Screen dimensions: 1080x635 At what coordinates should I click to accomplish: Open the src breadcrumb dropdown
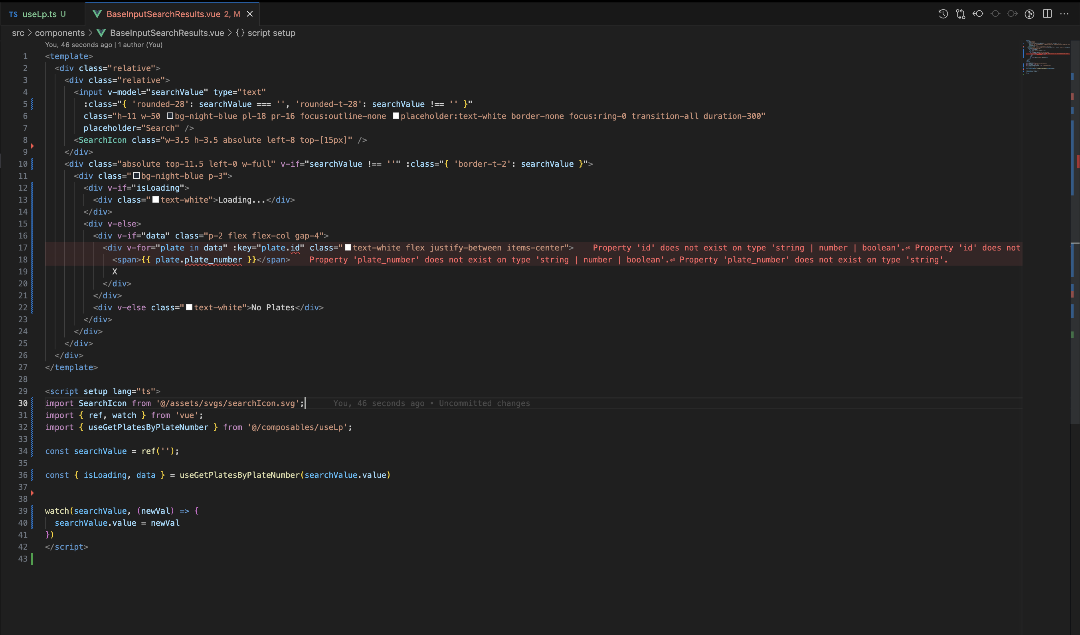(x=18, y=33)
